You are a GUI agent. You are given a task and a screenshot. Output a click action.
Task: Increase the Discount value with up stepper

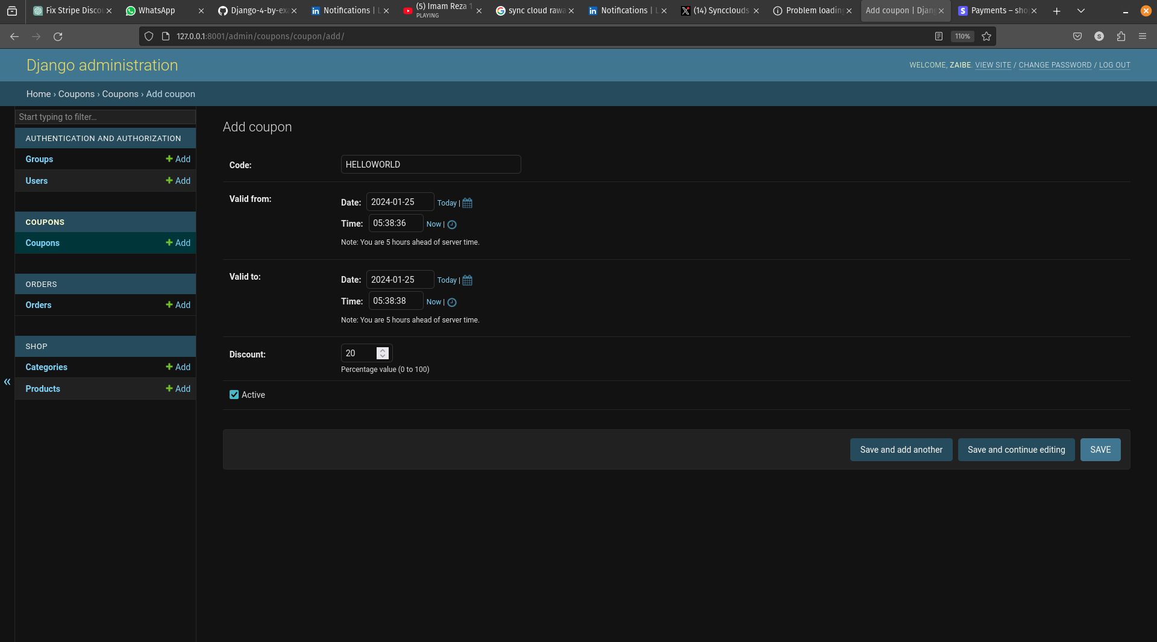coord(383,350)
